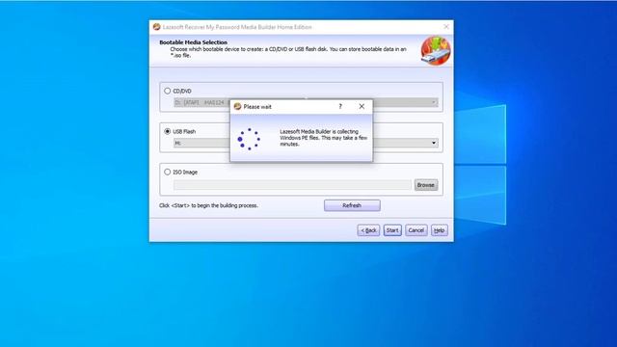Viewport: 617px width, 347px height.
Task: Select the USB Flash radio option
Action: click(167, 131)
